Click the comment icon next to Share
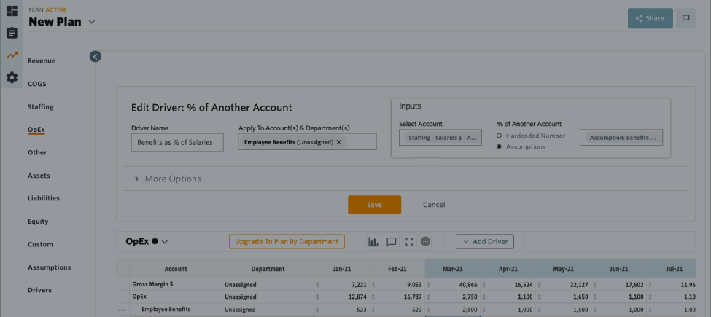The width and height of the screenshot is (711, 317). tap(685, 18)
